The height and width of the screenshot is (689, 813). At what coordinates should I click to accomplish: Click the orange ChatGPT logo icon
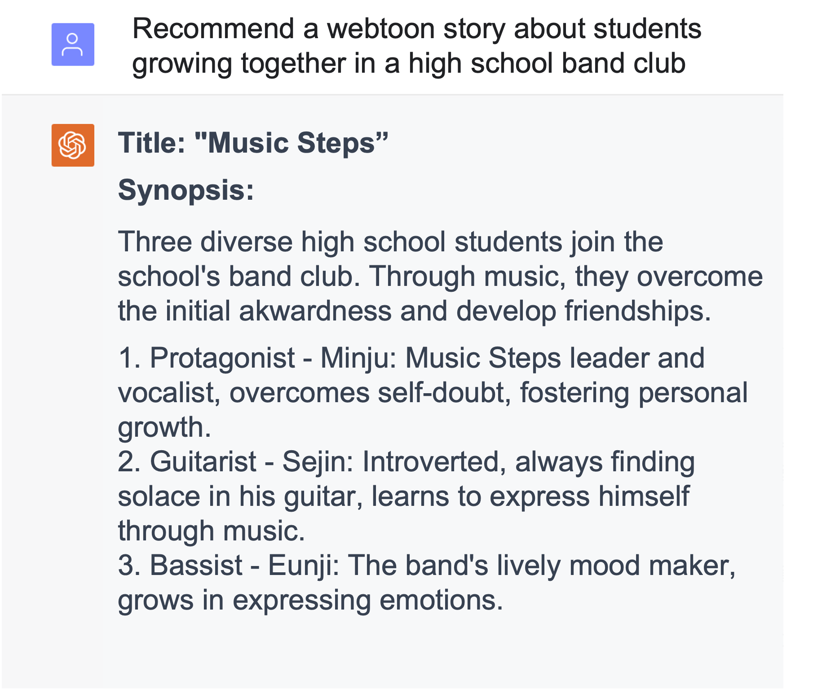coord(73,145)
